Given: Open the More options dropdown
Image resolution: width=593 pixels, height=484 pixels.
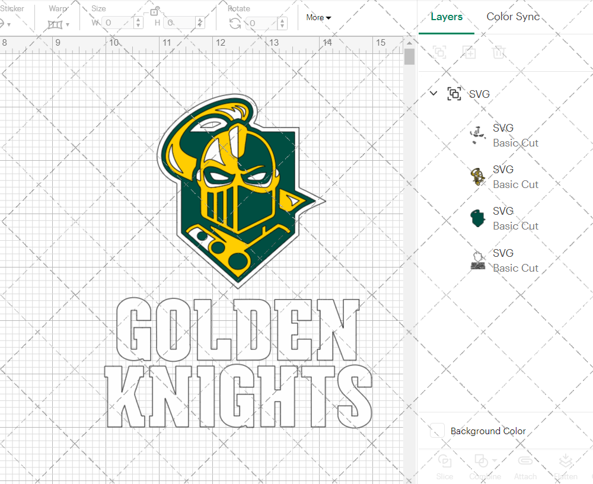Looking at the screenshot, I should 318,18.
